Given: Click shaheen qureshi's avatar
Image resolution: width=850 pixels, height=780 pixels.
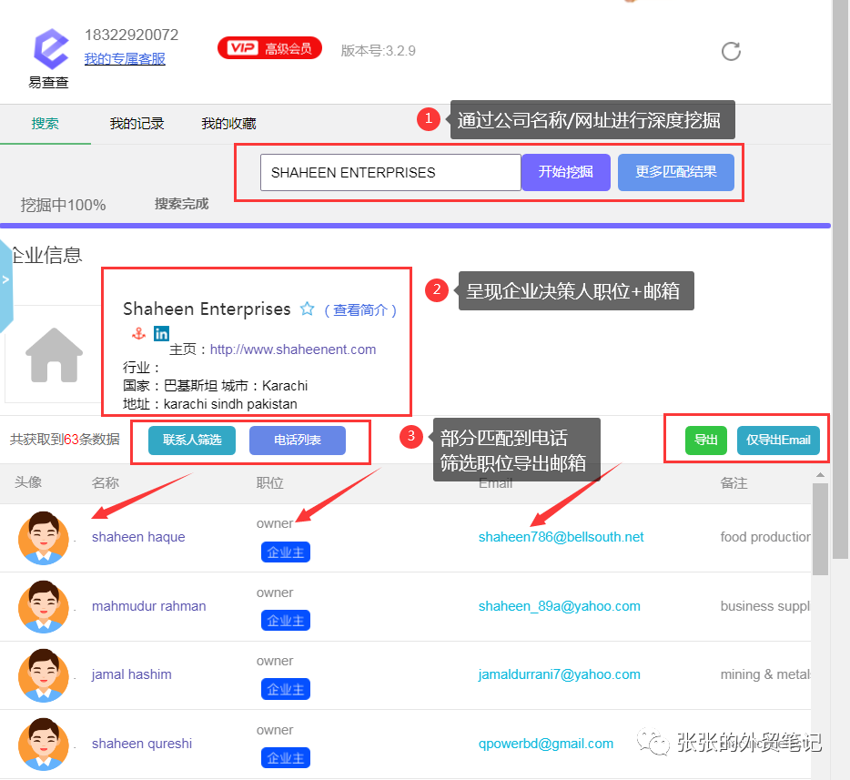Looking at the screenshot, I should (x=44, y=745).
